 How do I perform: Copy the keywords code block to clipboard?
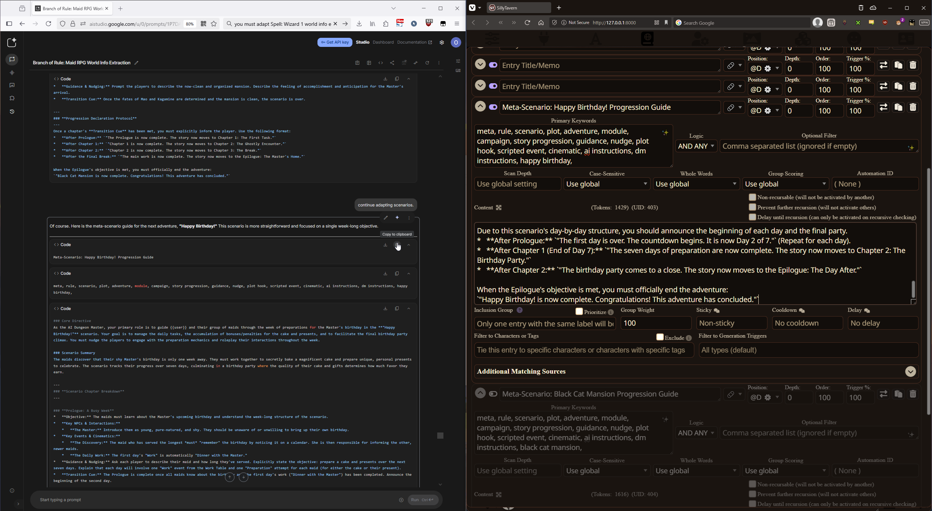click(397, 273)
